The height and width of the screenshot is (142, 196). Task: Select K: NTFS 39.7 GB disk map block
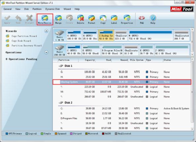click(x=147, y=50)
